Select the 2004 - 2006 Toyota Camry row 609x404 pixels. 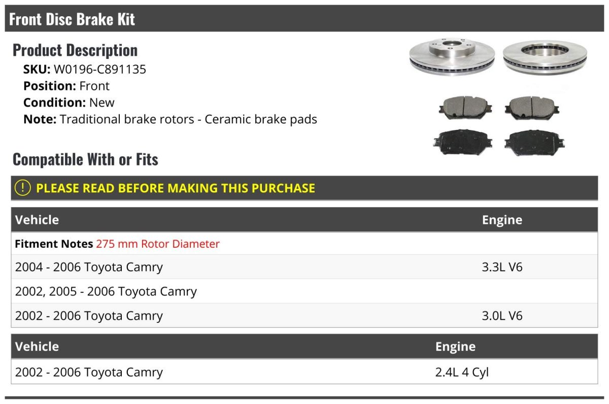89,267
